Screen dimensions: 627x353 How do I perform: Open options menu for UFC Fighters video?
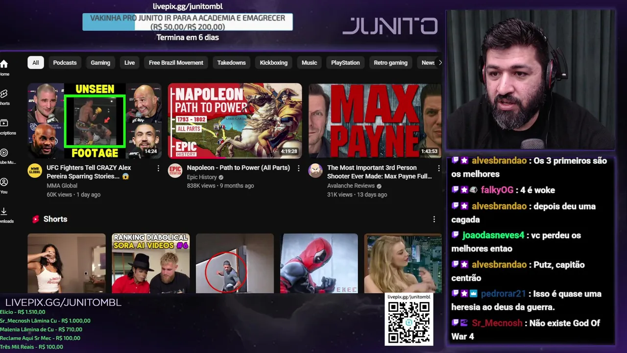(158, 168)
